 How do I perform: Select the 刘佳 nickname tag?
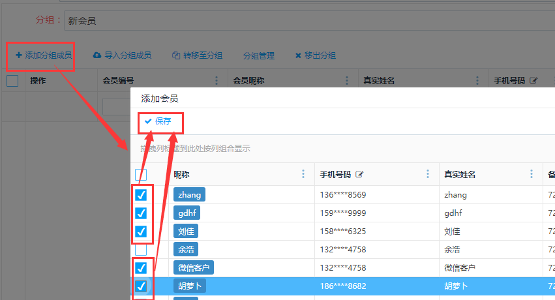tap(185, 232)
